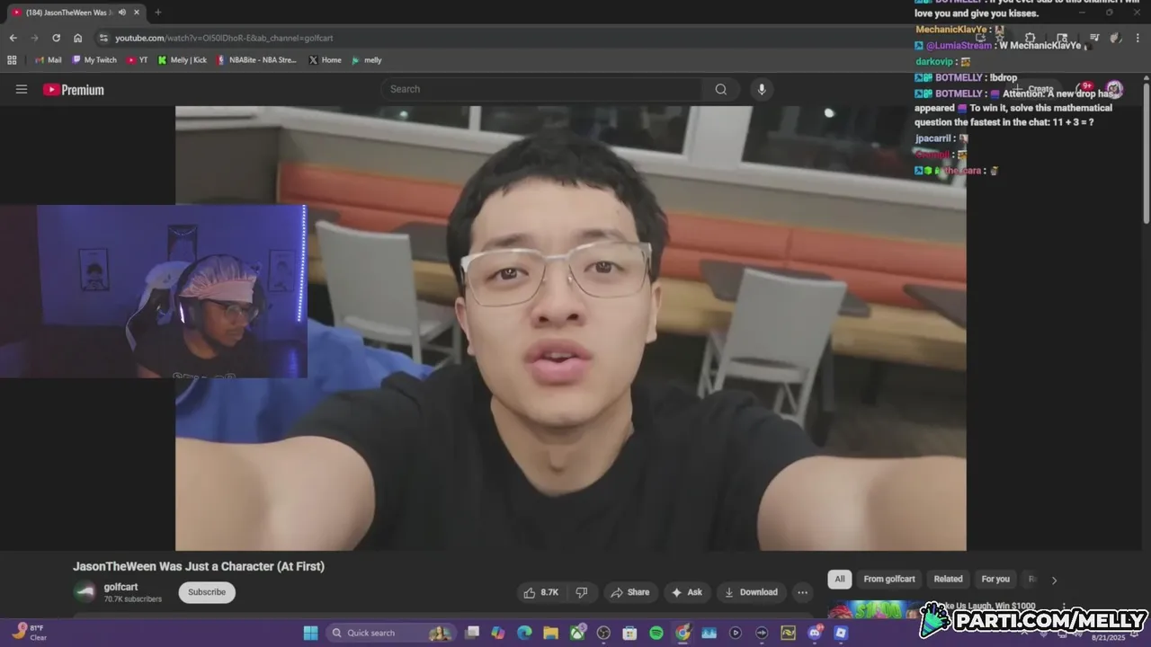The image size is (1151, 647).
Task: Open the Xbox app in taskbar
Action: [x=577, y=633]
